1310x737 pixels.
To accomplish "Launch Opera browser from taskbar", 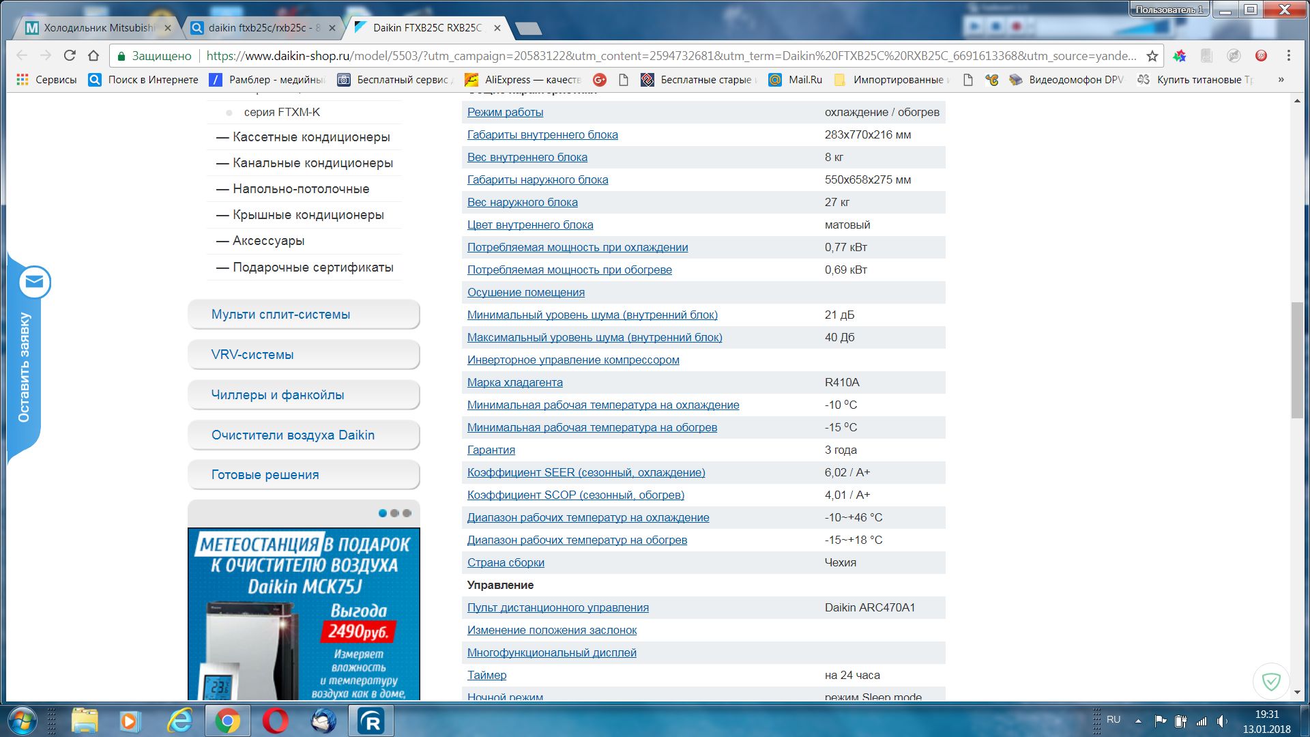I will click(275, 721).
